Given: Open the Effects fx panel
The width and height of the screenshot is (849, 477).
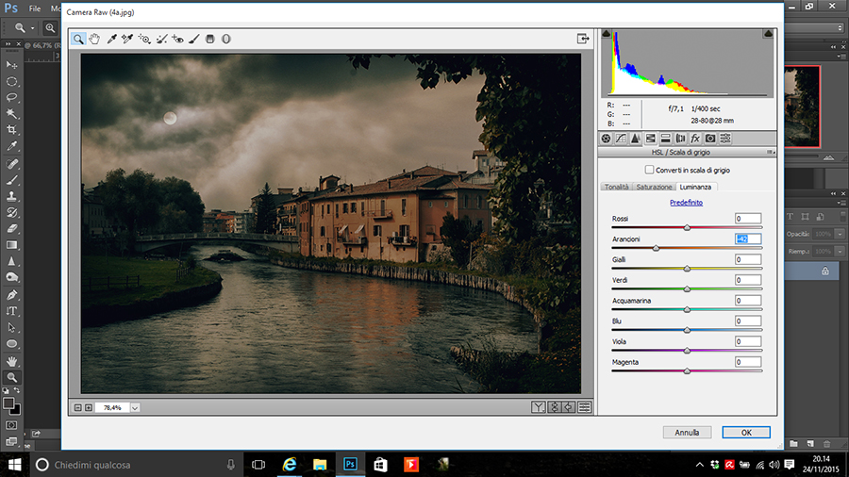Looking at the screenshot, I should (694, 139).
